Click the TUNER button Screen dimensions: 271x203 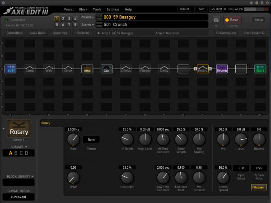[x=184, y=9]
